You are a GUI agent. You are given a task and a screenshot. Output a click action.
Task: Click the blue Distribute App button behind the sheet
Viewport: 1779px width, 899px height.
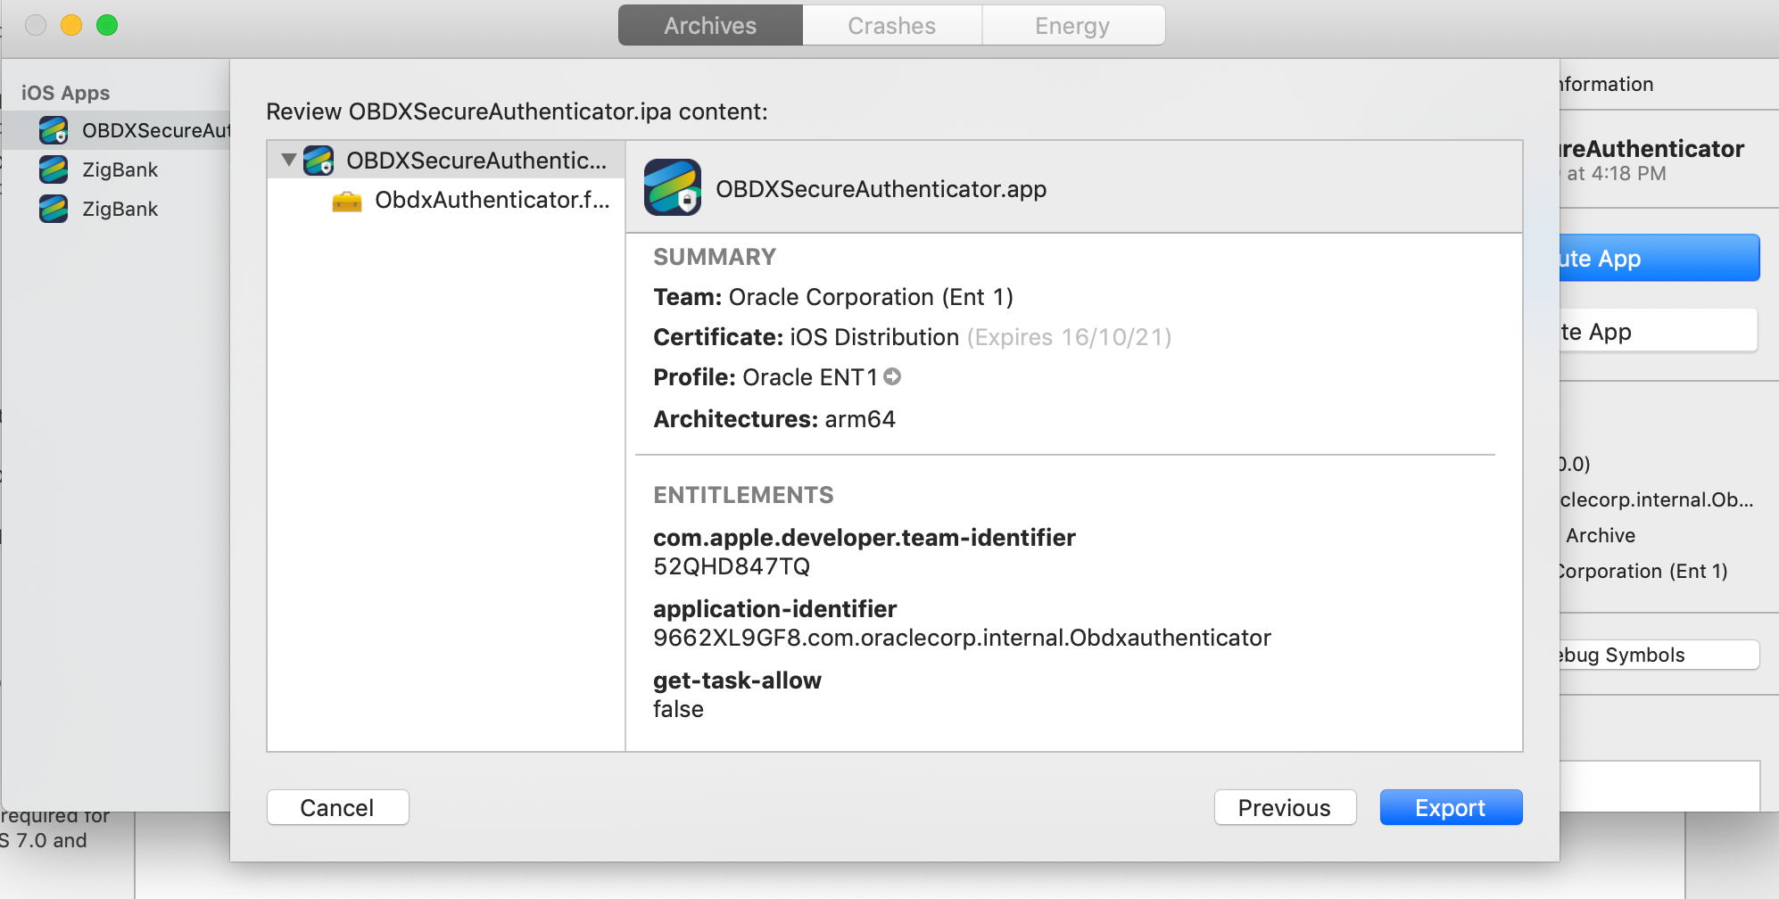tap(1659, 258)
